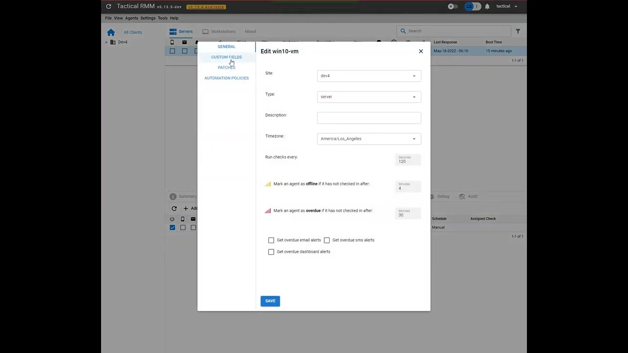Open the File menu
The height and width of the screenshot is (353, 628).
pyautogui.click(x=108, y=18)
